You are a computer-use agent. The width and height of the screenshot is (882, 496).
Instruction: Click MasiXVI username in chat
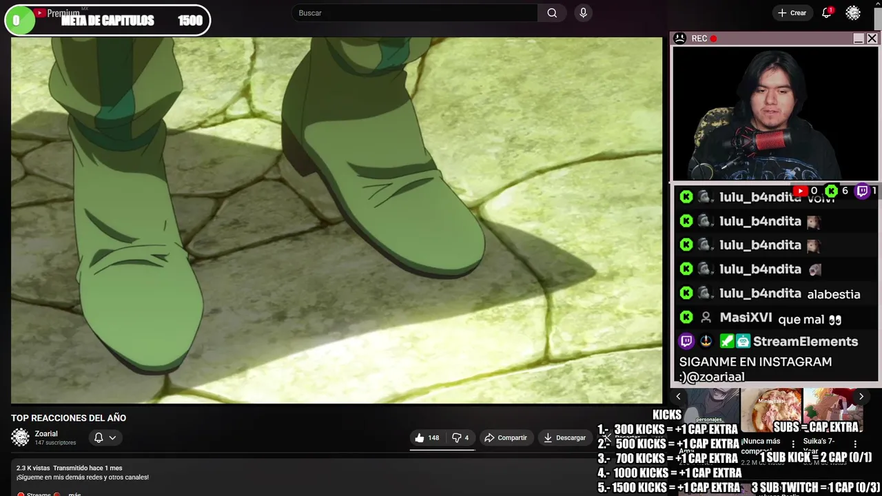tap(746, 318)
